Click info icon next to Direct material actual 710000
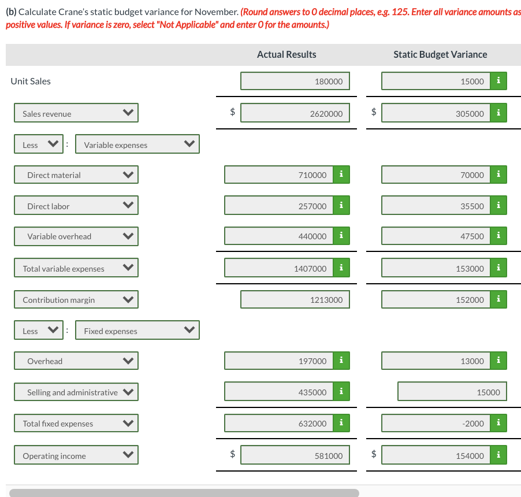 [x=341, y=175]
